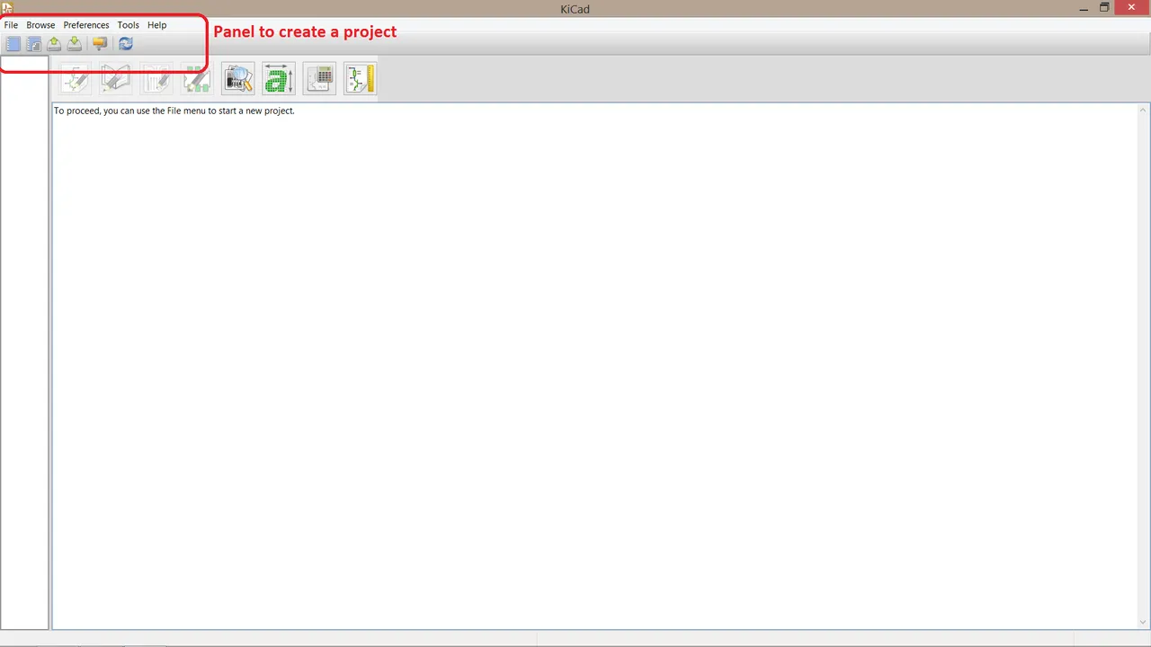Screen dimensions: 1151x647
Task: Click the Open Project up-arrow icon
Action: [x=54, y=43]
